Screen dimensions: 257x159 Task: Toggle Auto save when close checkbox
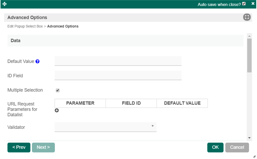point(244,4)
